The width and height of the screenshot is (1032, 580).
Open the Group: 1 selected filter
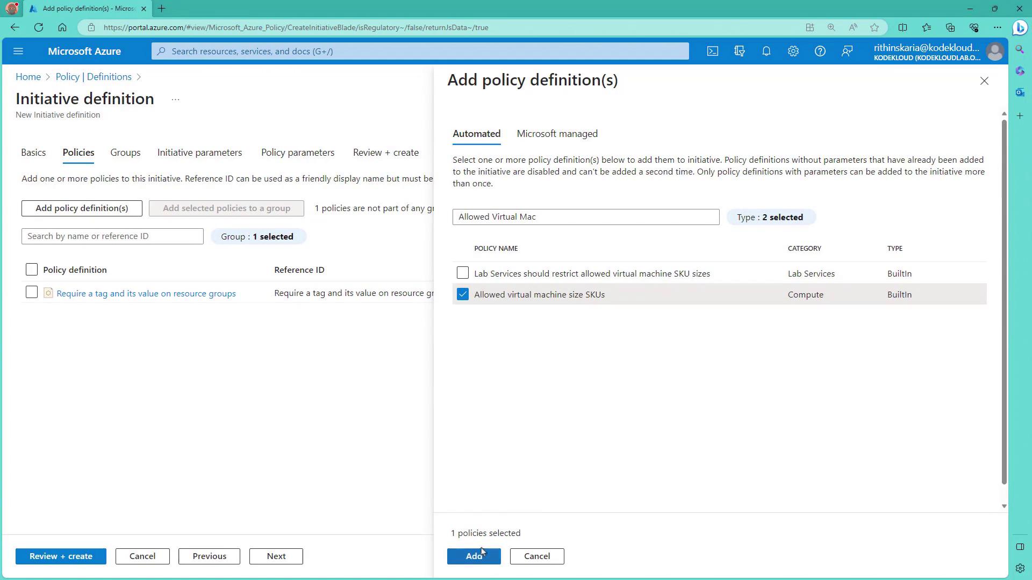257,237
